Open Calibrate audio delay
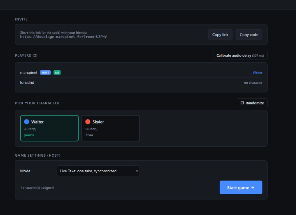 pyautogui.click(x=240, y=55)
